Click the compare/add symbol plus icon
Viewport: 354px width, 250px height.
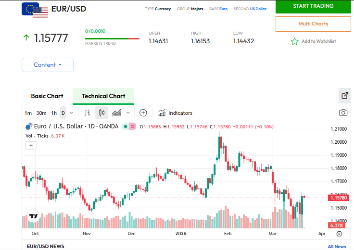143,113
